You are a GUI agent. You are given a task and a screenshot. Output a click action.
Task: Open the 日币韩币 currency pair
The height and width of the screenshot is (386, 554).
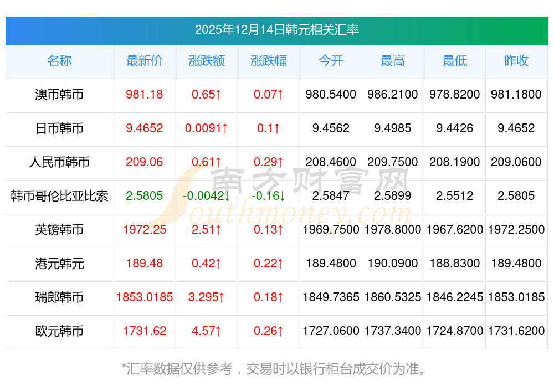click(x=59, y=128)
